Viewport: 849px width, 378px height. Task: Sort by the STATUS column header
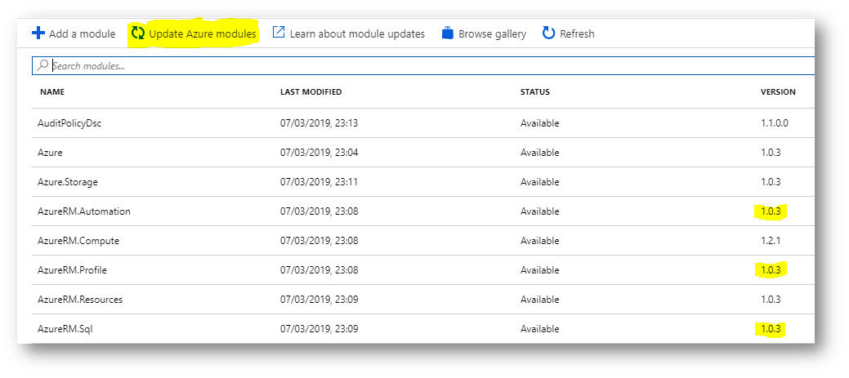point(535,92)
